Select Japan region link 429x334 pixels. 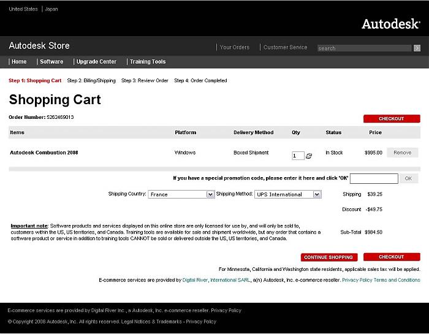click(x=51, y=9)
